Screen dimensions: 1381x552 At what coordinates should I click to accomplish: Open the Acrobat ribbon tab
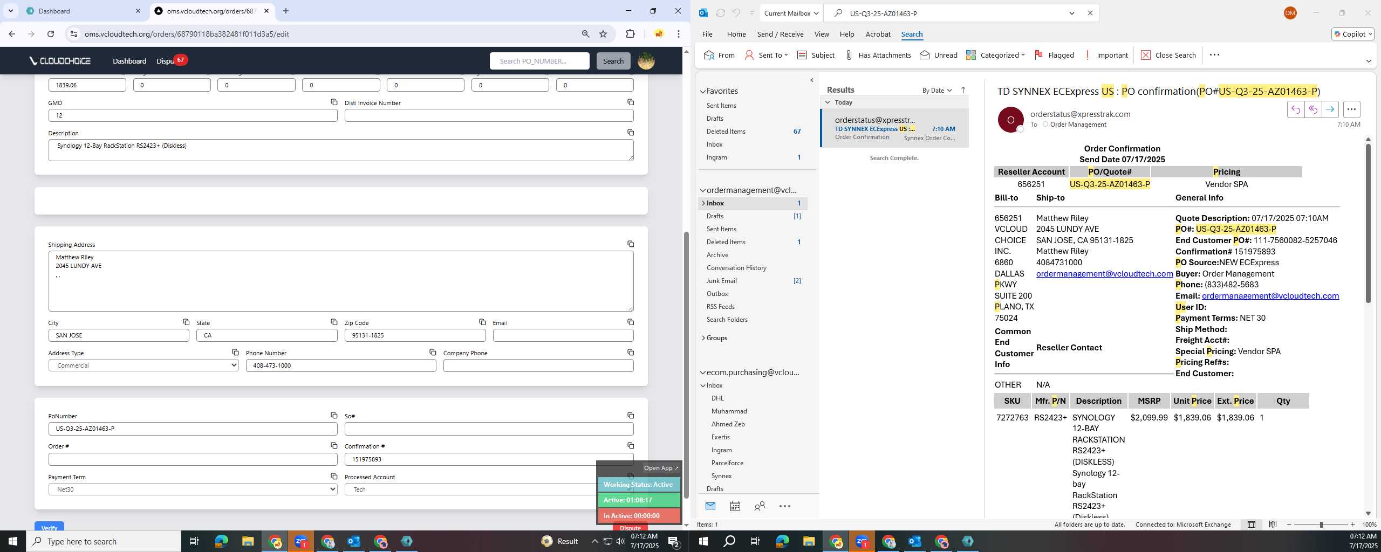[878, 34]
